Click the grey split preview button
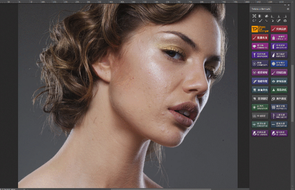 point(260,116)
